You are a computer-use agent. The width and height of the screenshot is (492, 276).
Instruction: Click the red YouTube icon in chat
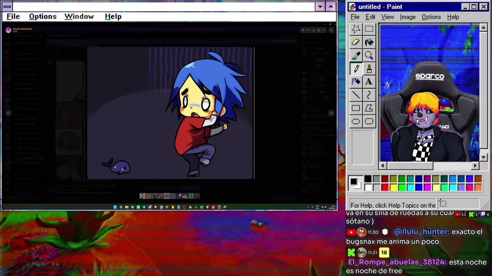[351, 232]
